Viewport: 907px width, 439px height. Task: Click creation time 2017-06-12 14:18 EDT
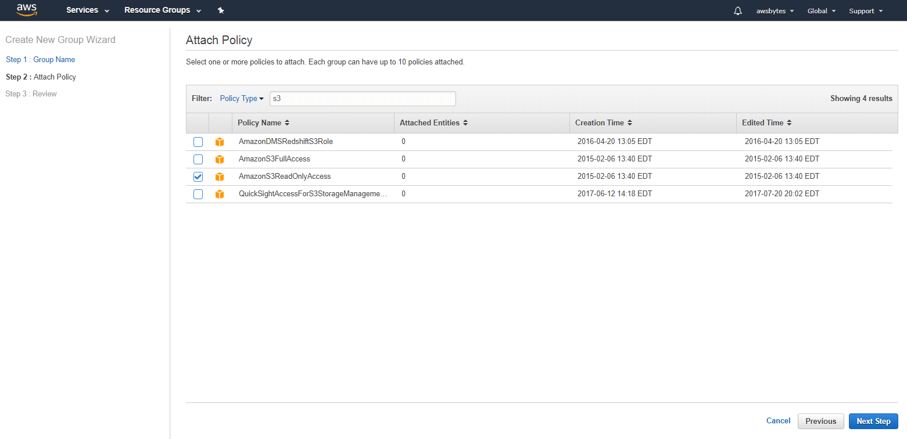click(x=615, y=194)
